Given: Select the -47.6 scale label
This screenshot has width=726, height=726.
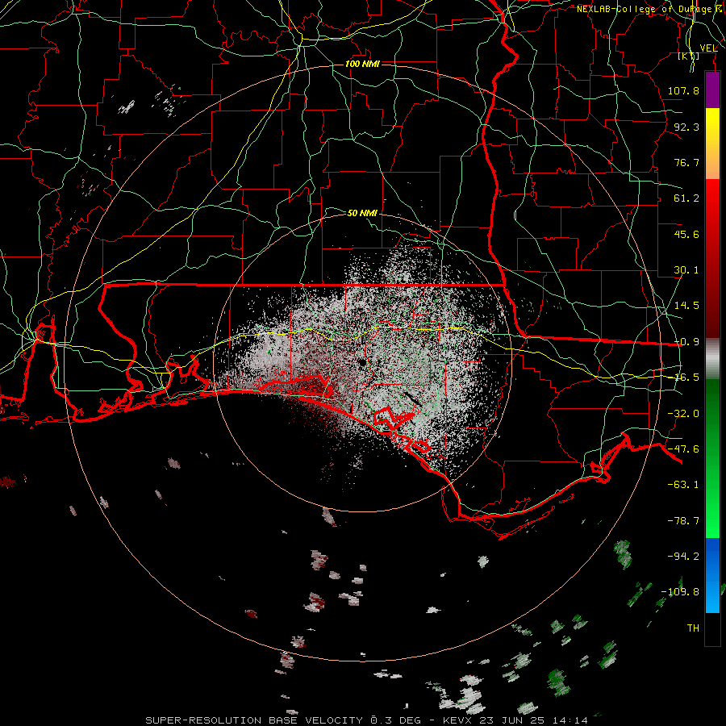Looking at the screenshot, I should pyautogui.click(x=683, y=449).
